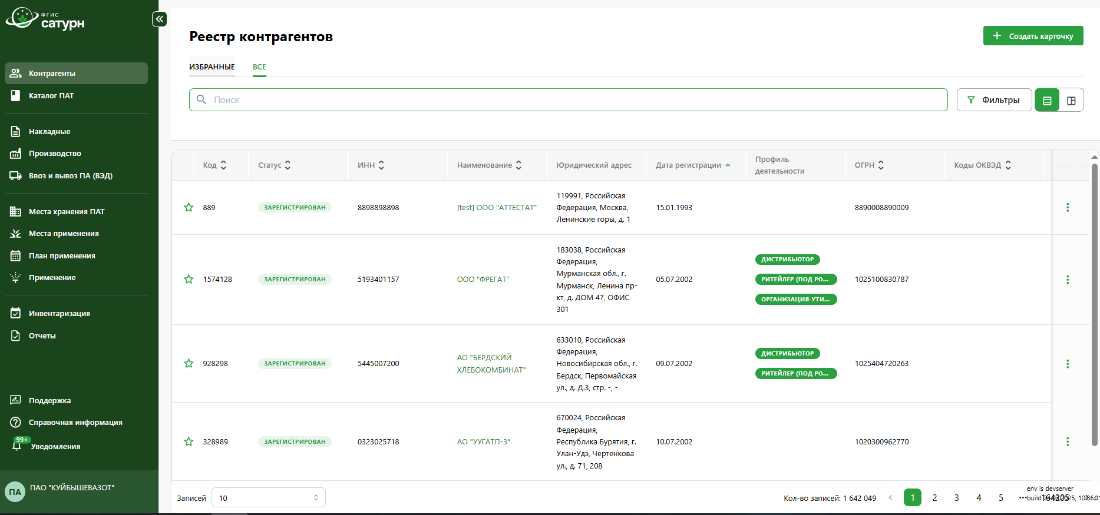Image resolution: width=1100 pixels, height=515 pixels.
Task: Open actions menu for АО "УУГАТП-3" row
Action: point(1067,441)
